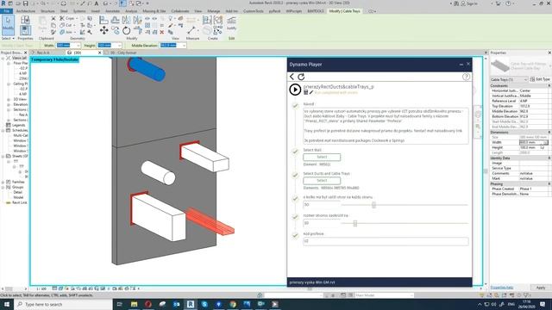Open the {3D} view tab
This screenshot has width=552, height=310.
78,53
